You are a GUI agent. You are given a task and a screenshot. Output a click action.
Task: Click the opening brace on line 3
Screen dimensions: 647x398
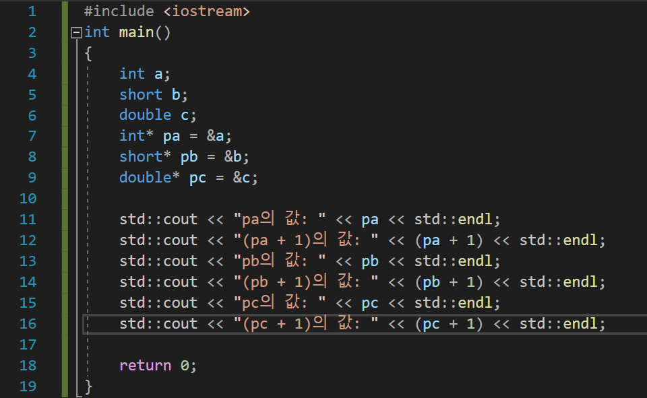88,54
